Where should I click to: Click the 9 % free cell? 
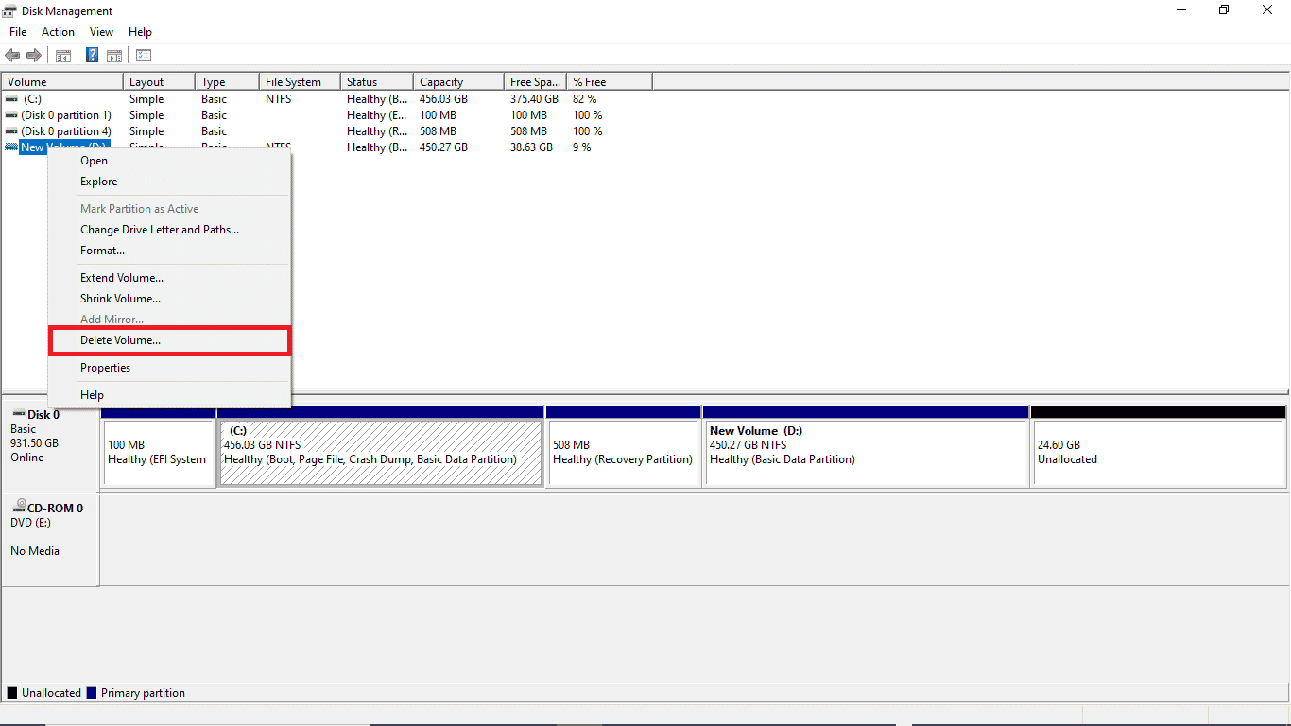pos(581,147)
